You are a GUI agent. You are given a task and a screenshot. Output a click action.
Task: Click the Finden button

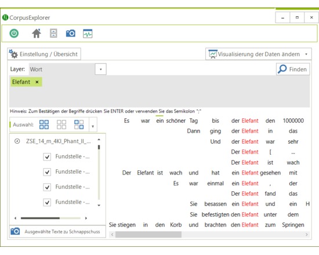click(x=293, y=69)
